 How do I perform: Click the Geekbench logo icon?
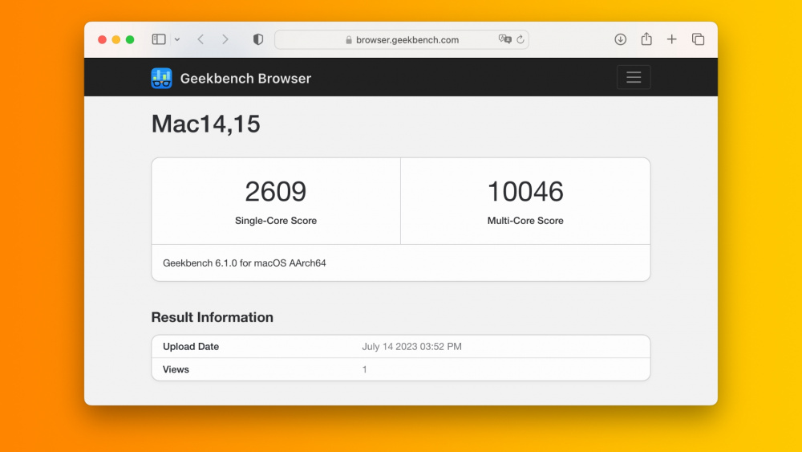coord(162,79)
